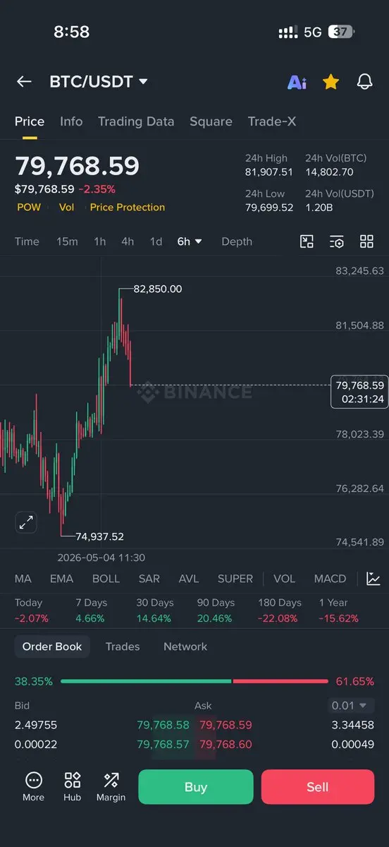This screenshot has height=847, width=389.
Task: Select the 1h chart interval
Action: [100, 241]
